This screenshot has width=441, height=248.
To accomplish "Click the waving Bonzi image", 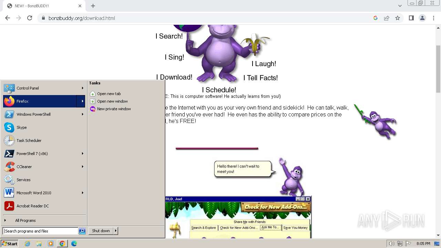I will pos(291,177).
